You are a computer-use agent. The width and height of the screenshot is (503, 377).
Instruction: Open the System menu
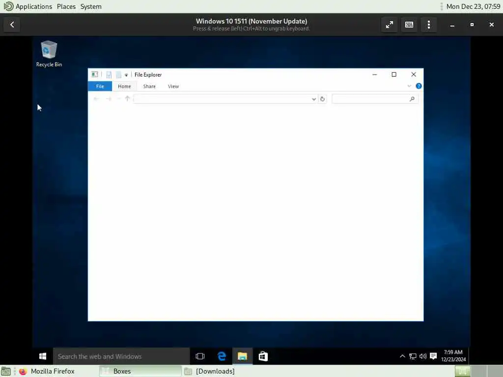pos(91,6)
